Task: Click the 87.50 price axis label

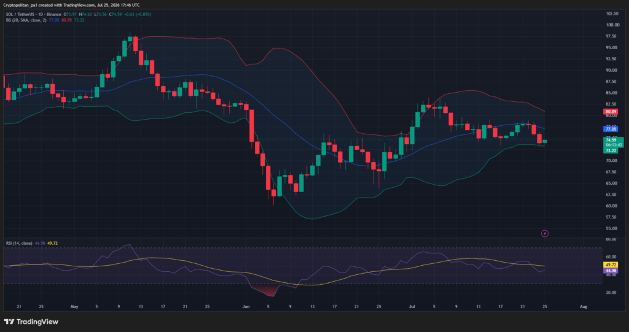Action: coord(611,82)
